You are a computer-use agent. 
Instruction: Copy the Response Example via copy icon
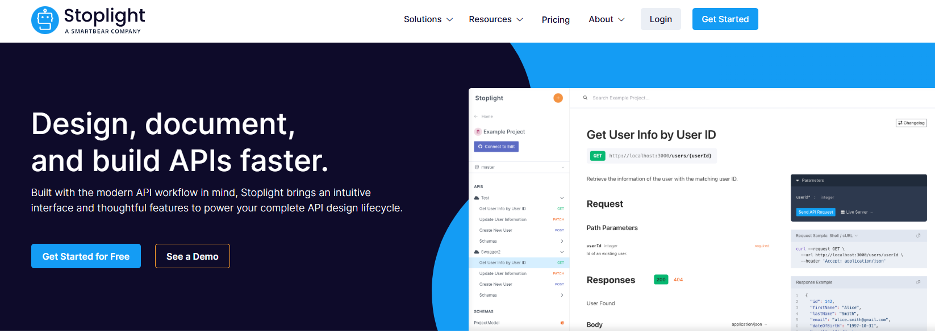point(918,282)
